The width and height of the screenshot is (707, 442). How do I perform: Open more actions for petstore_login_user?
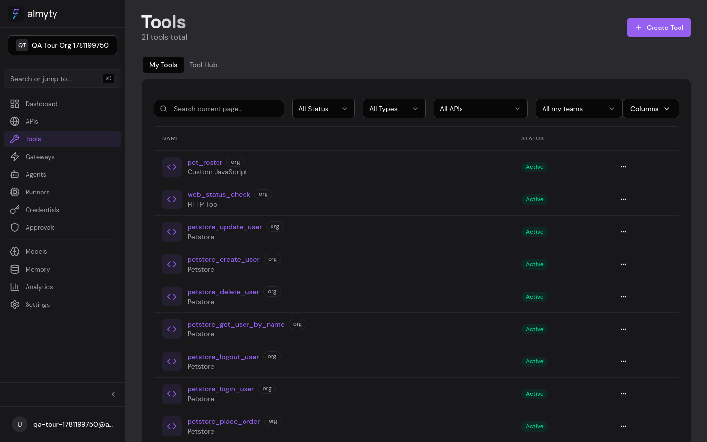(624, 394)
